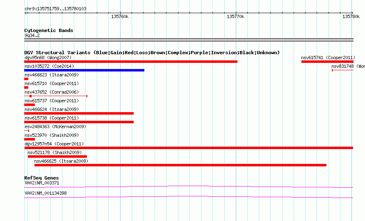The height and width of the screenshot is (221, 365).
Task: Open the VAV2|NM_003371 gene track
Action: [189, 186]
